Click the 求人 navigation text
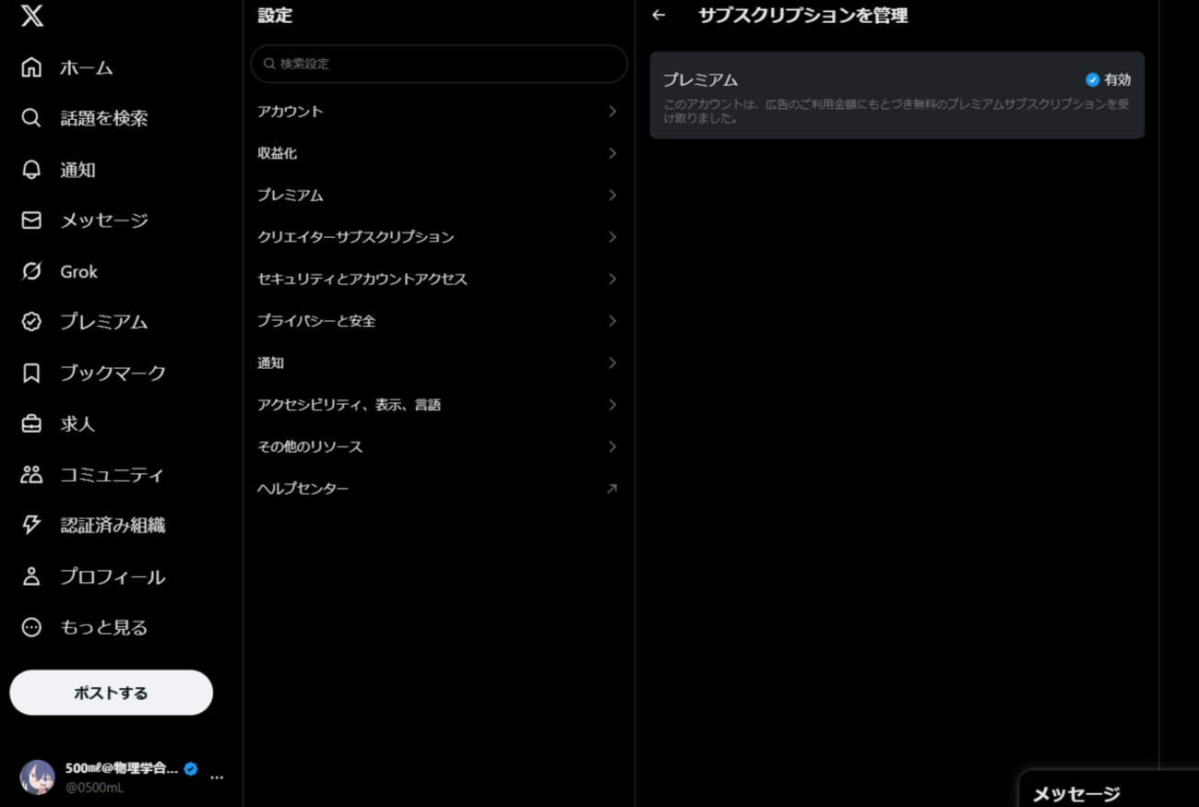The image size is (1199, 807). tap(77, 424)
